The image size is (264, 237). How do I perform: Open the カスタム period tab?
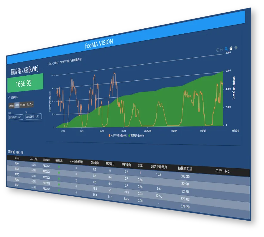(x=30, y=104)
